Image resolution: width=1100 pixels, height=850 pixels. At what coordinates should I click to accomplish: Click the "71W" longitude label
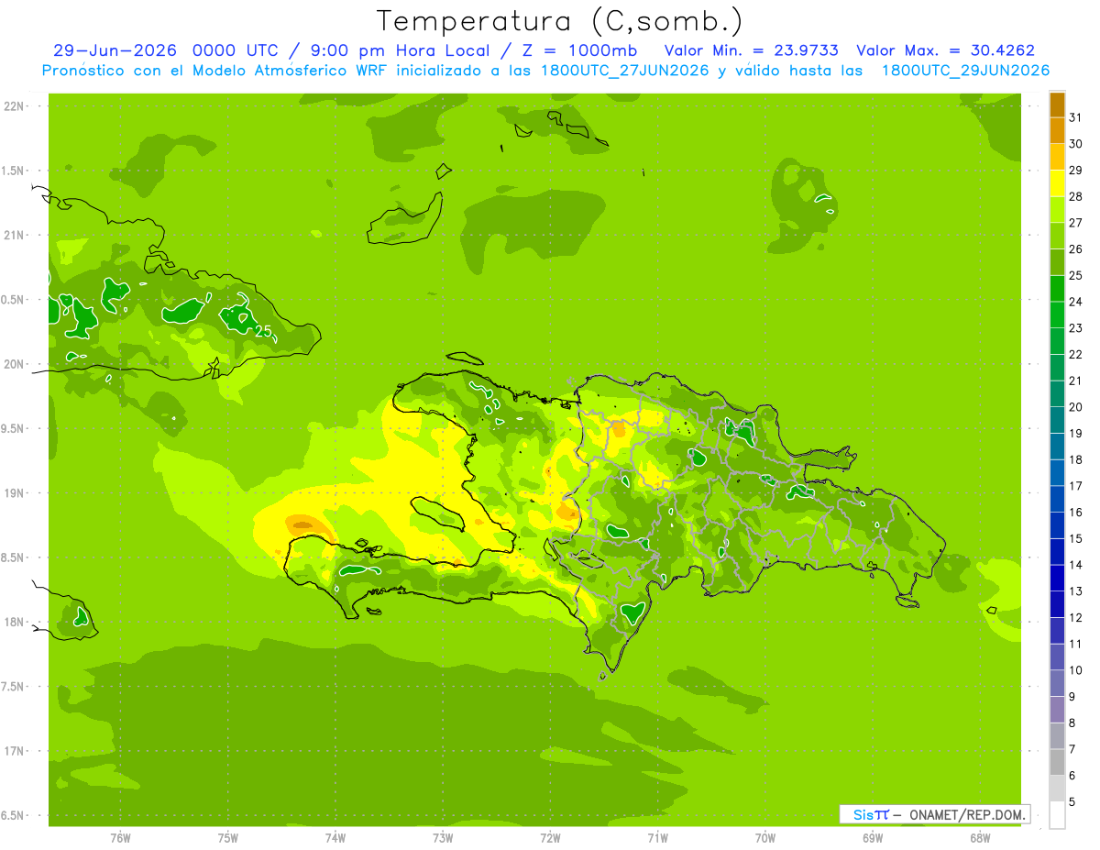pos(657,838)
